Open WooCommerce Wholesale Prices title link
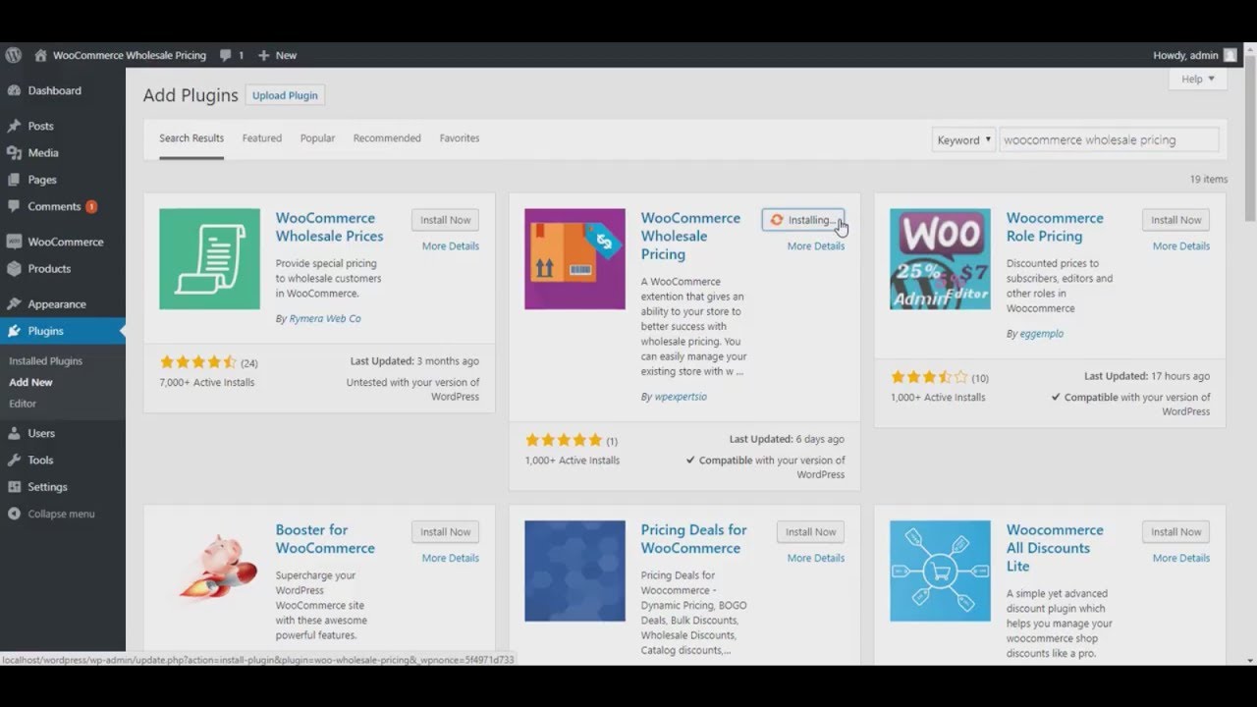This screenshot has height=707, width=1257. pyautogui.click(x=330, y=227)
